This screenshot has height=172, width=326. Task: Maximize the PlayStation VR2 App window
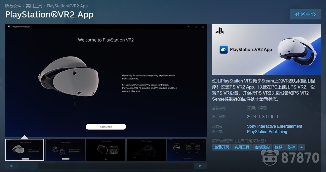tap(196, 26)
